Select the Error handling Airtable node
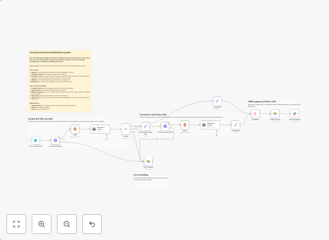 [x=148, y=162]
